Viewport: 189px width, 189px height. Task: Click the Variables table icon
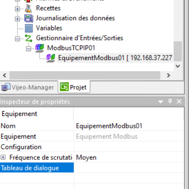pyautogui.click(x=29, y=28)
